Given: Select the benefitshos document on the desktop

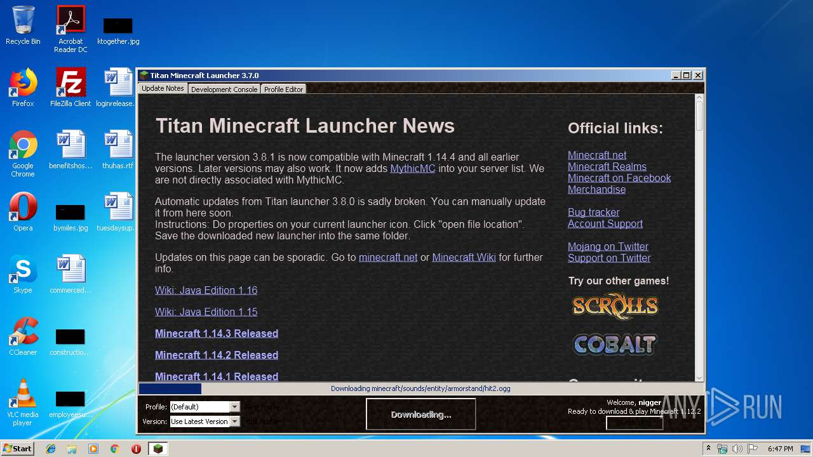Looking at the screenshot, I should tap(71, 150).
